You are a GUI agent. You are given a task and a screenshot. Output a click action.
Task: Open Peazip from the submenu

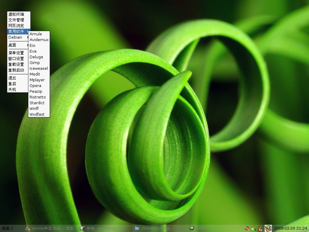pos(39,91)
